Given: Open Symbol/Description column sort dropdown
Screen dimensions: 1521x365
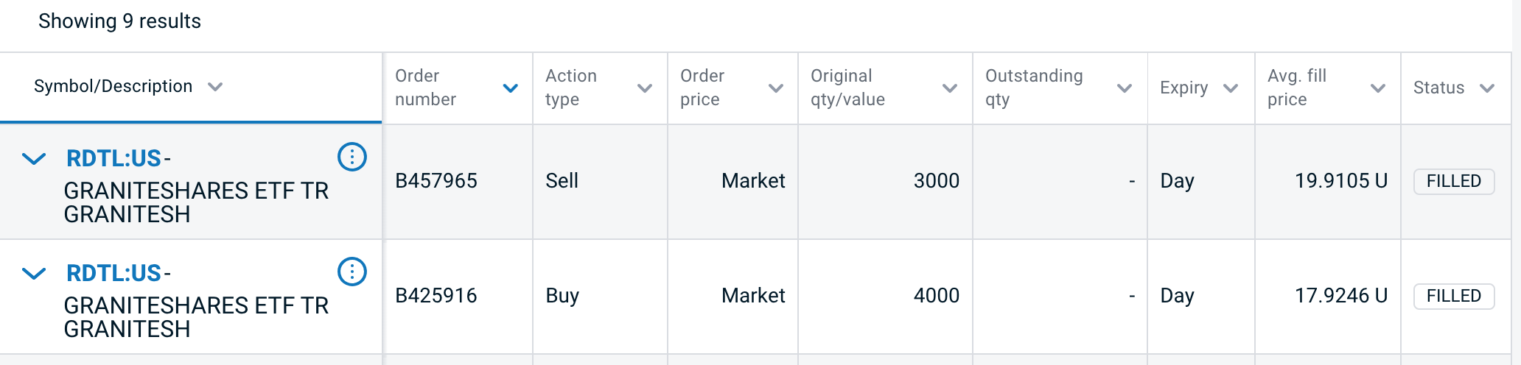Looking at the screenshot, I should pos(215,87).
